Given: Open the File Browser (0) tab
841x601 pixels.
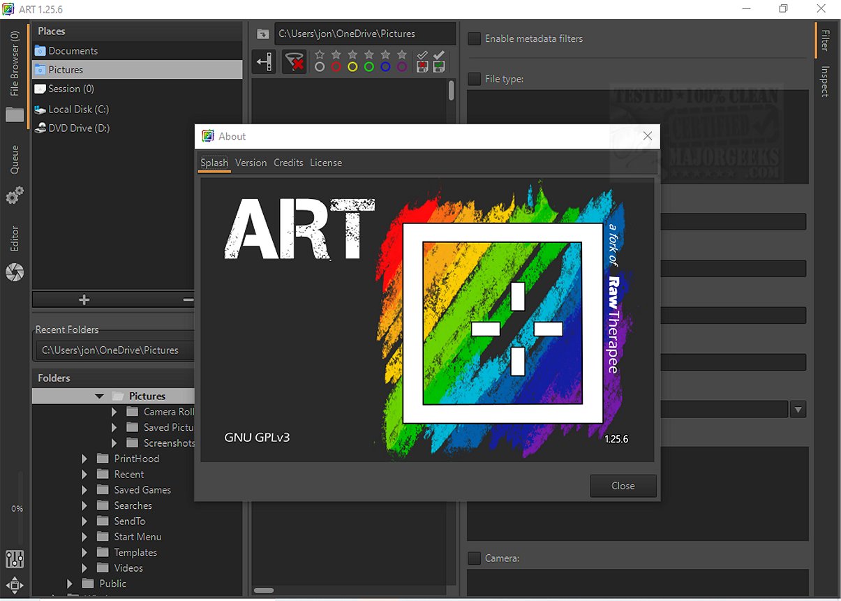Looking at the screenshot, I should click(x=15, y=75).
